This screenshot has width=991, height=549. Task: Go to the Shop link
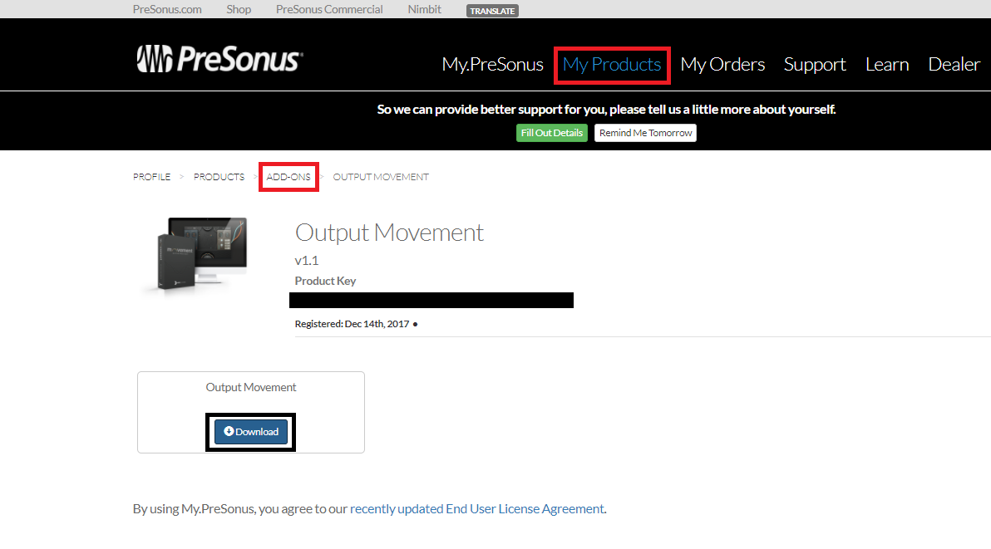[239, 9]
